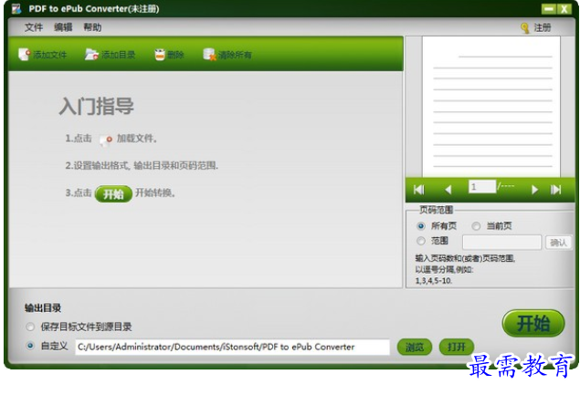Select 保存目标文件到源目录 option

pyautogui.click(x=30, y=327)
